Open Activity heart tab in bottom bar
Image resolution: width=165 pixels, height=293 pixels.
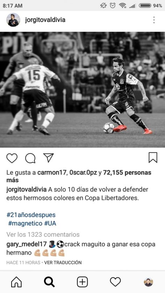tap(115, 282)
